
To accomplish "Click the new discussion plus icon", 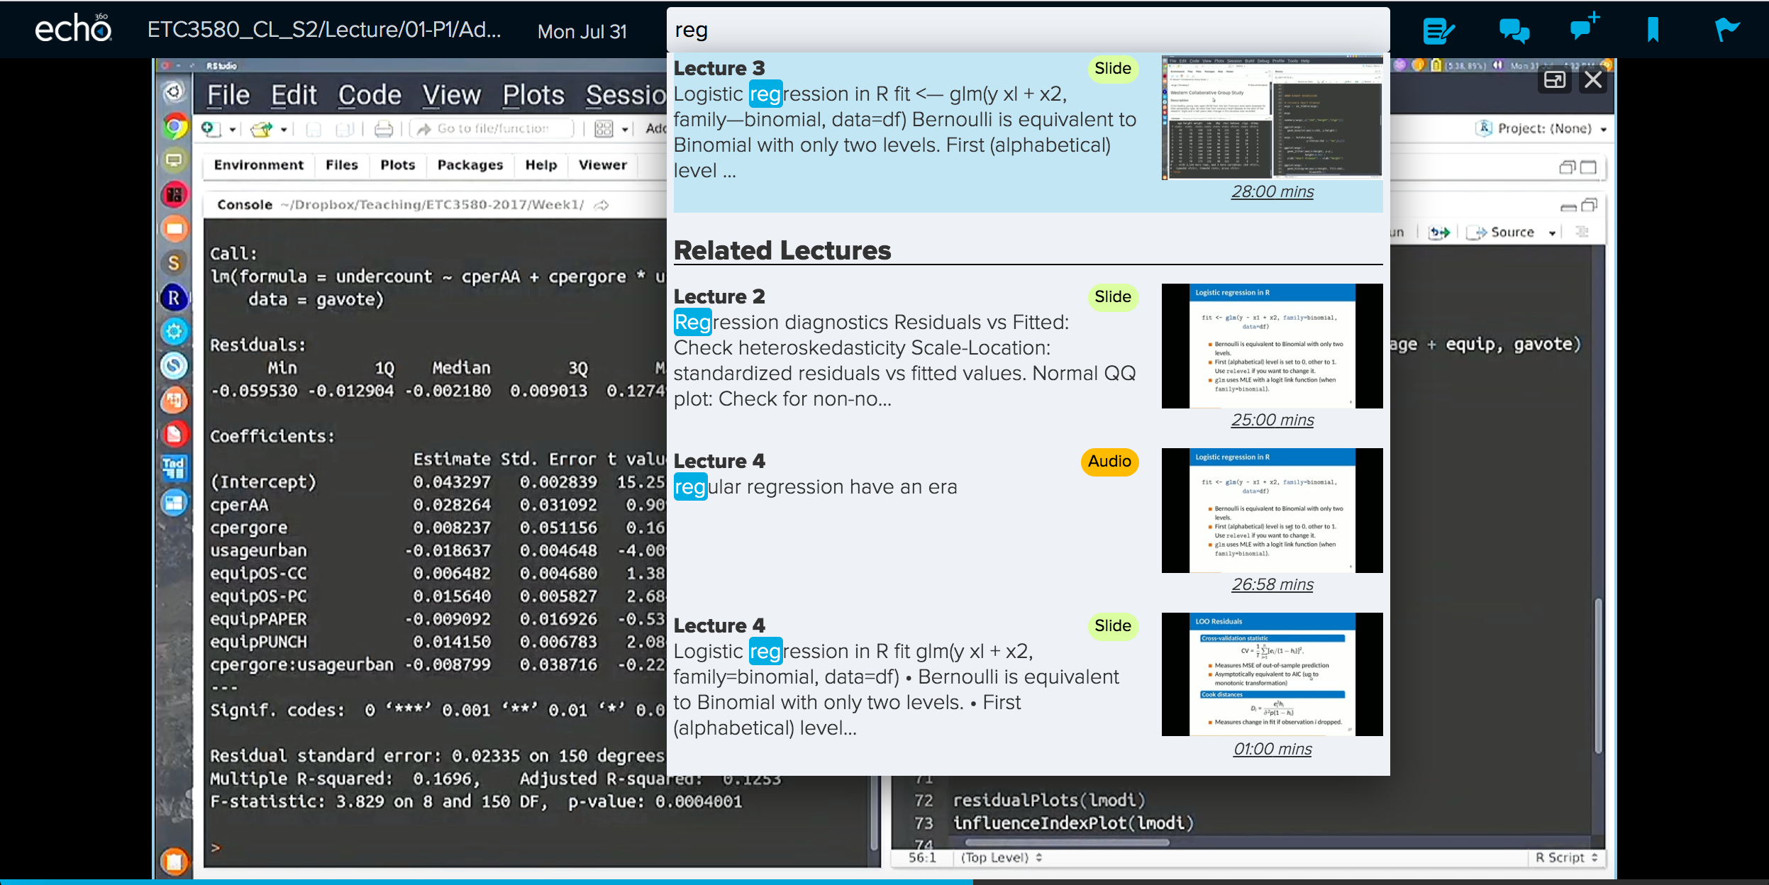I will pyautogui.click(x=1583, y=27).
